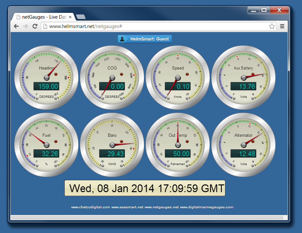Click the Alternator gauge

243,145
